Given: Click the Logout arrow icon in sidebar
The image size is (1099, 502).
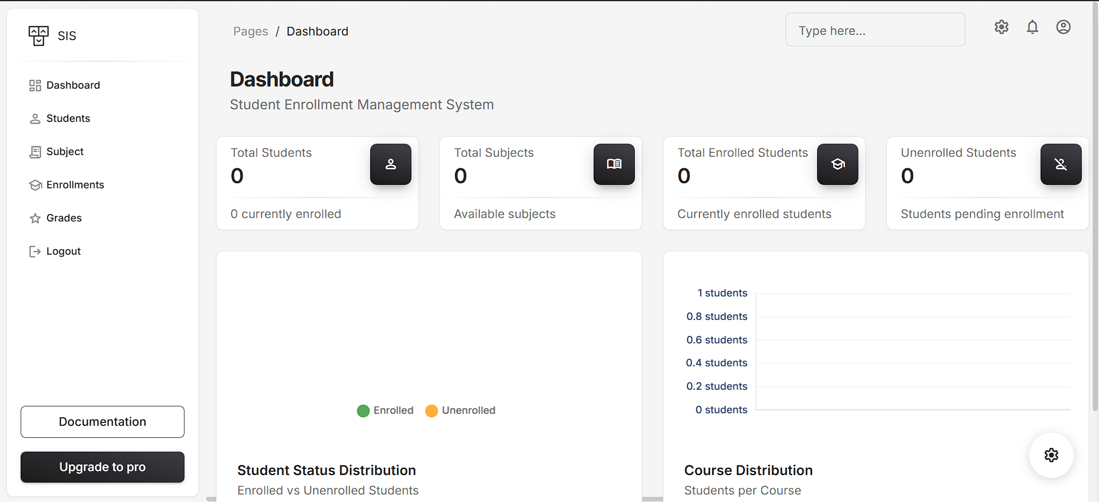Looking at the screenshot, I should tap(35, 251).
